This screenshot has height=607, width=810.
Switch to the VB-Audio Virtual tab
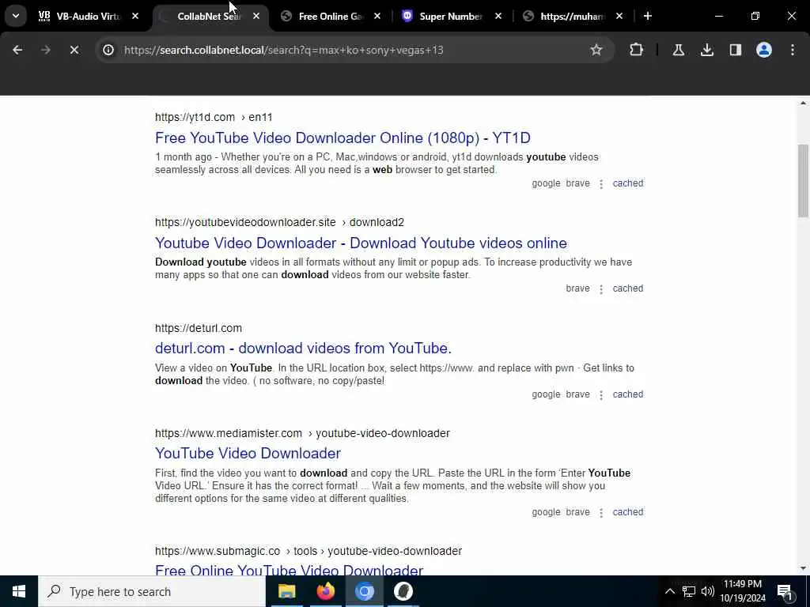point(89,16)
